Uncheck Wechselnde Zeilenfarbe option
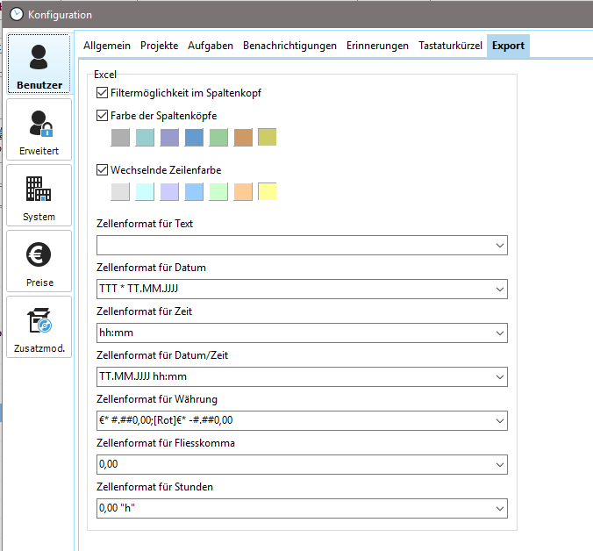The image size is (593, 551). (x=102, y=169)
